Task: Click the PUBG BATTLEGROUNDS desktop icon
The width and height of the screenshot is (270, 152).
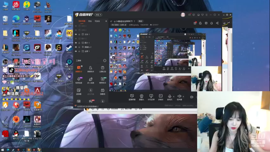Action: (x=37, y=7)
